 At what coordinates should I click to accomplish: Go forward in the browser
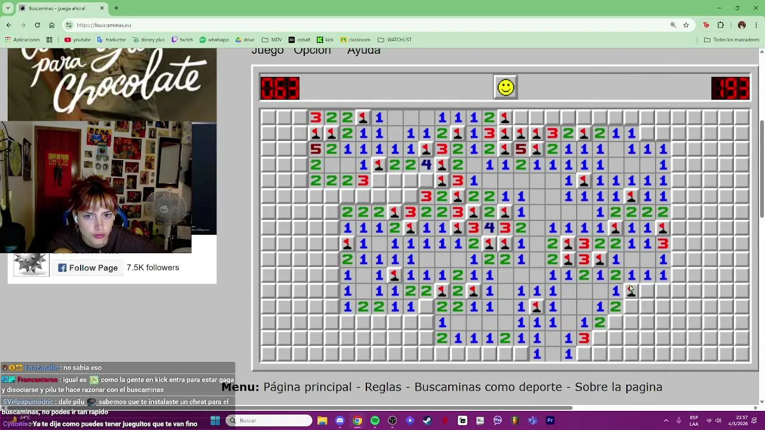coord(23,25)
